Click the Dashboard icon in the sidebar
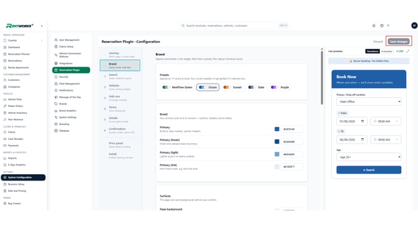The height and width of the screenshot is (234, 418). click(x=5, y=47)
